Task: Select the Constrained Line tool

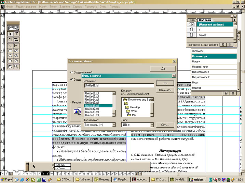Action: [16, 46]
